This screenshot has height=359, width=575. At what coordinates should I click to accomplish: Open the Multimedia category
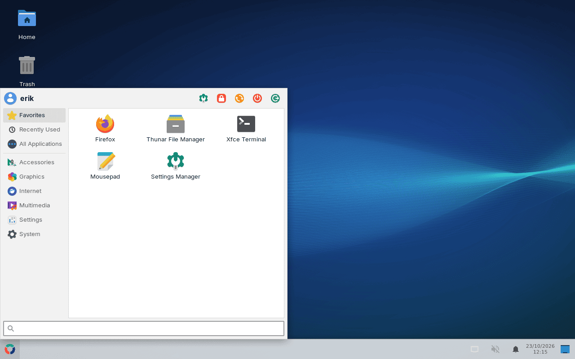[x=34, y=206]
